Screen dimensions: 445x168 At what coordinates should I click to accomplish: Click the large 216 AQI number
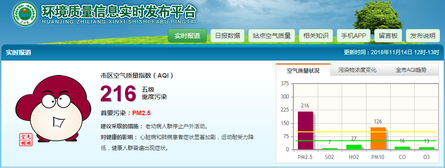click(118, 93)
